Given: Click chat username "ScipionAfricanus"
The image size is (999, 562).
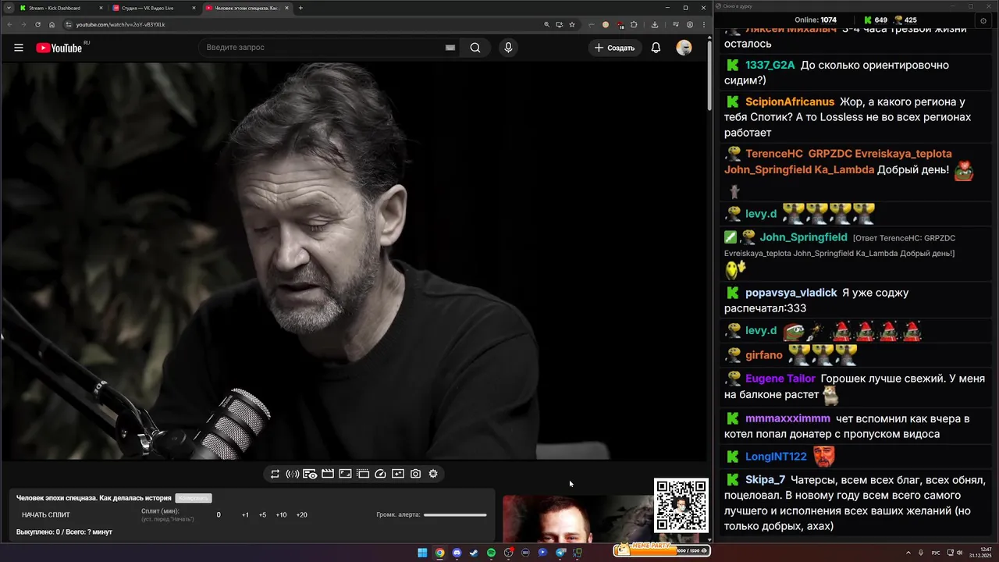Looking at the screenshot, I should point(790,102).
